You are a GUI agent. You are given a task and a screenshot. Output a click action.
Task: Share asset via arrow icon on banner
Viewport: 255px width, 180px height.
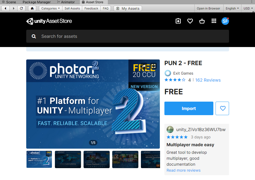144,66
